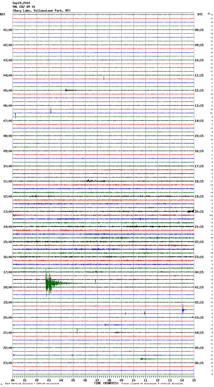Select the 12:15 UTC time label
Viewport: 214px width, 387px height.
coord(199,91)
